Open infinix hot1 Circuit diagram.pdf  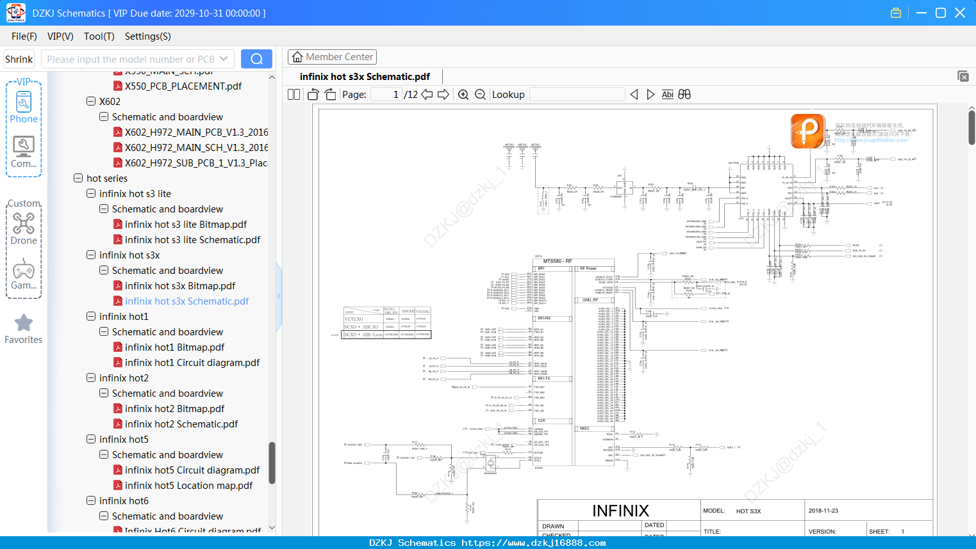[192, 362]
